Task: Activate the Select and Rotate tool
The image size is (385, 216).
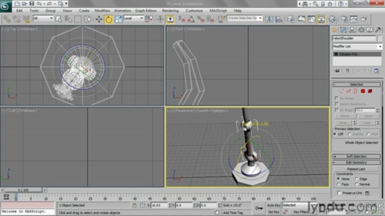Action: tap(109, 19)
